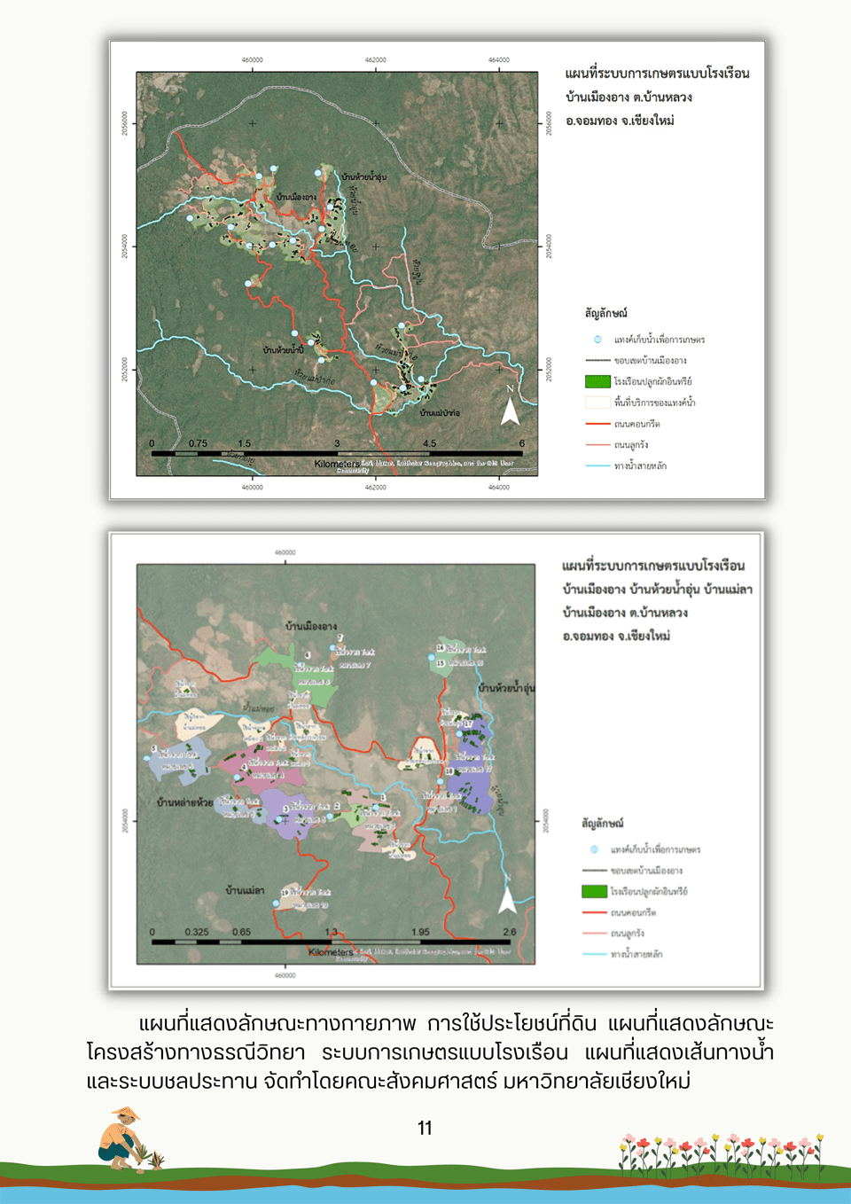
Task: Click the บ้านเมืองอาง label on the bottom map
Action: (310, 626)
